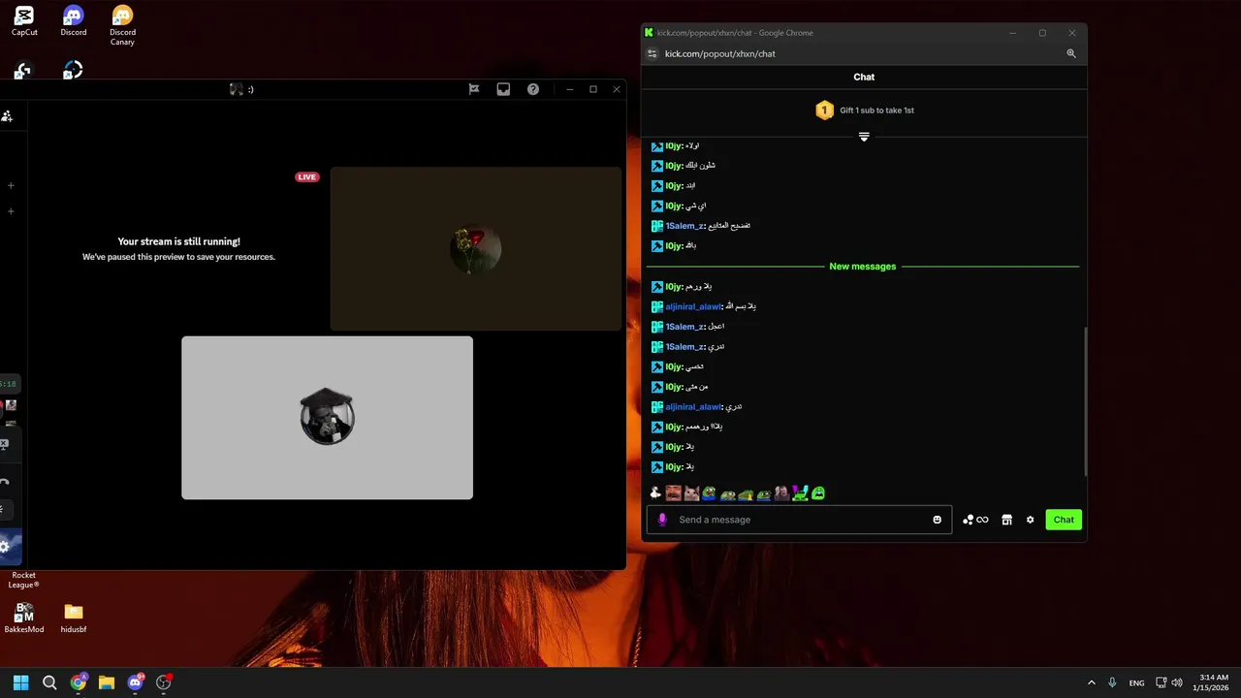Select the green dancing figure emote
1241x698 pixels.
pyautogui.click(x=800, y=493)
